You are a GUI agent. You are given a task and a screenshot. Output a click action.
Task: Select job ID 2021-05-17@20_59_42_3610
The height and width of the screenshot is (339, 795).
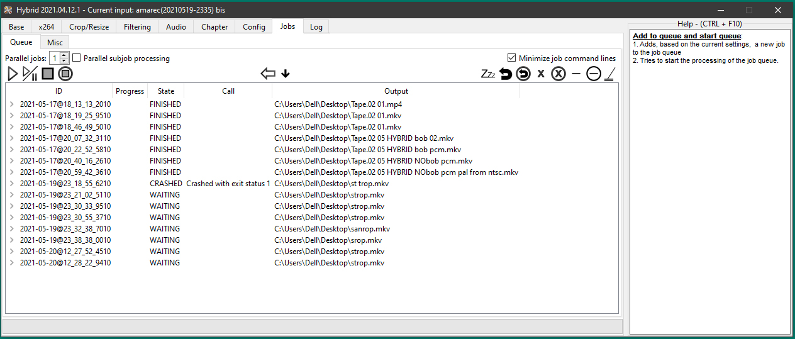point(65,172)
